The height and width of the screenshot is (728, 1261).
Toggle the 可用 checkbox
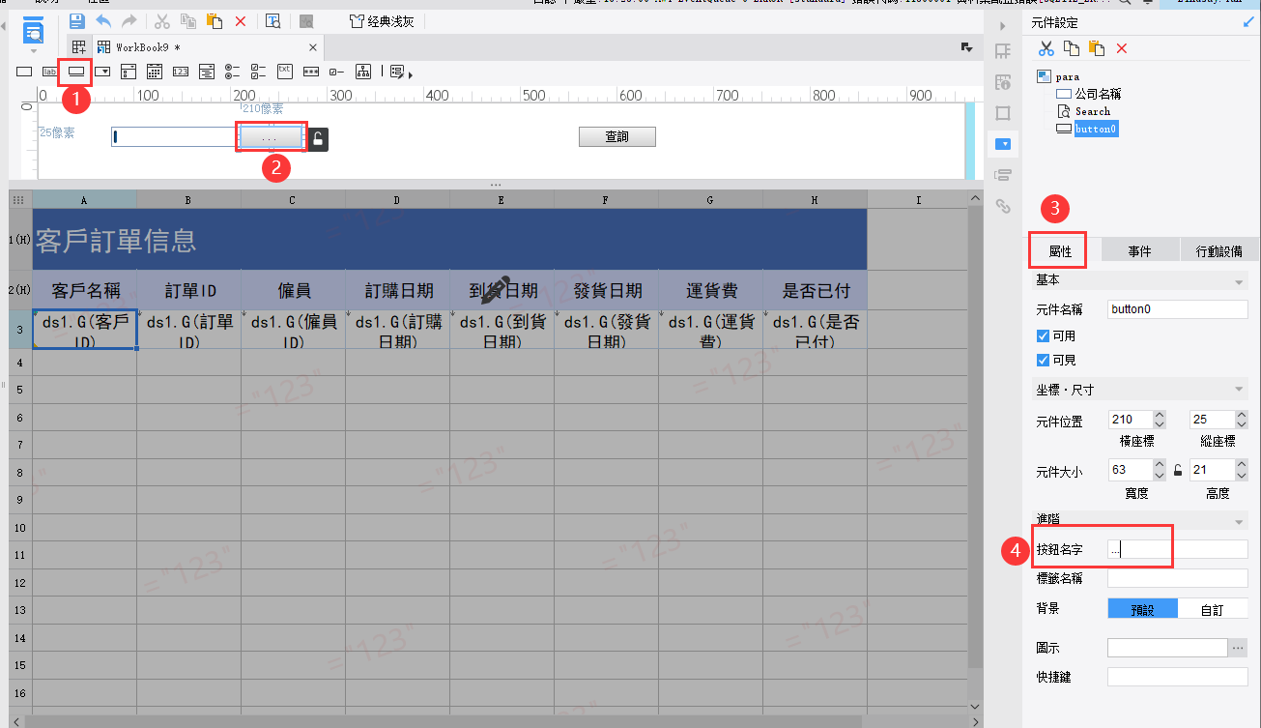[1043, 336]
